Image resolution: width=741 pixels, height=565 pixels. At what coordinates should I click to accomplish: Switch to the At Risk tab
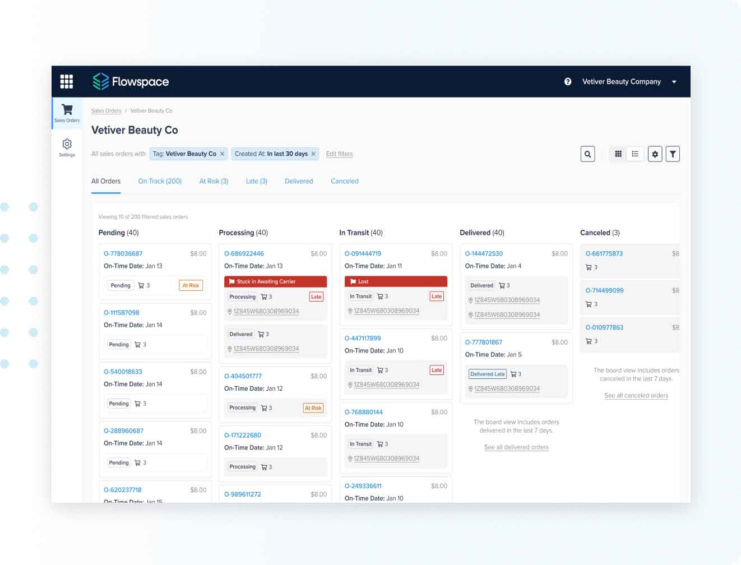[x=213, y=180]
